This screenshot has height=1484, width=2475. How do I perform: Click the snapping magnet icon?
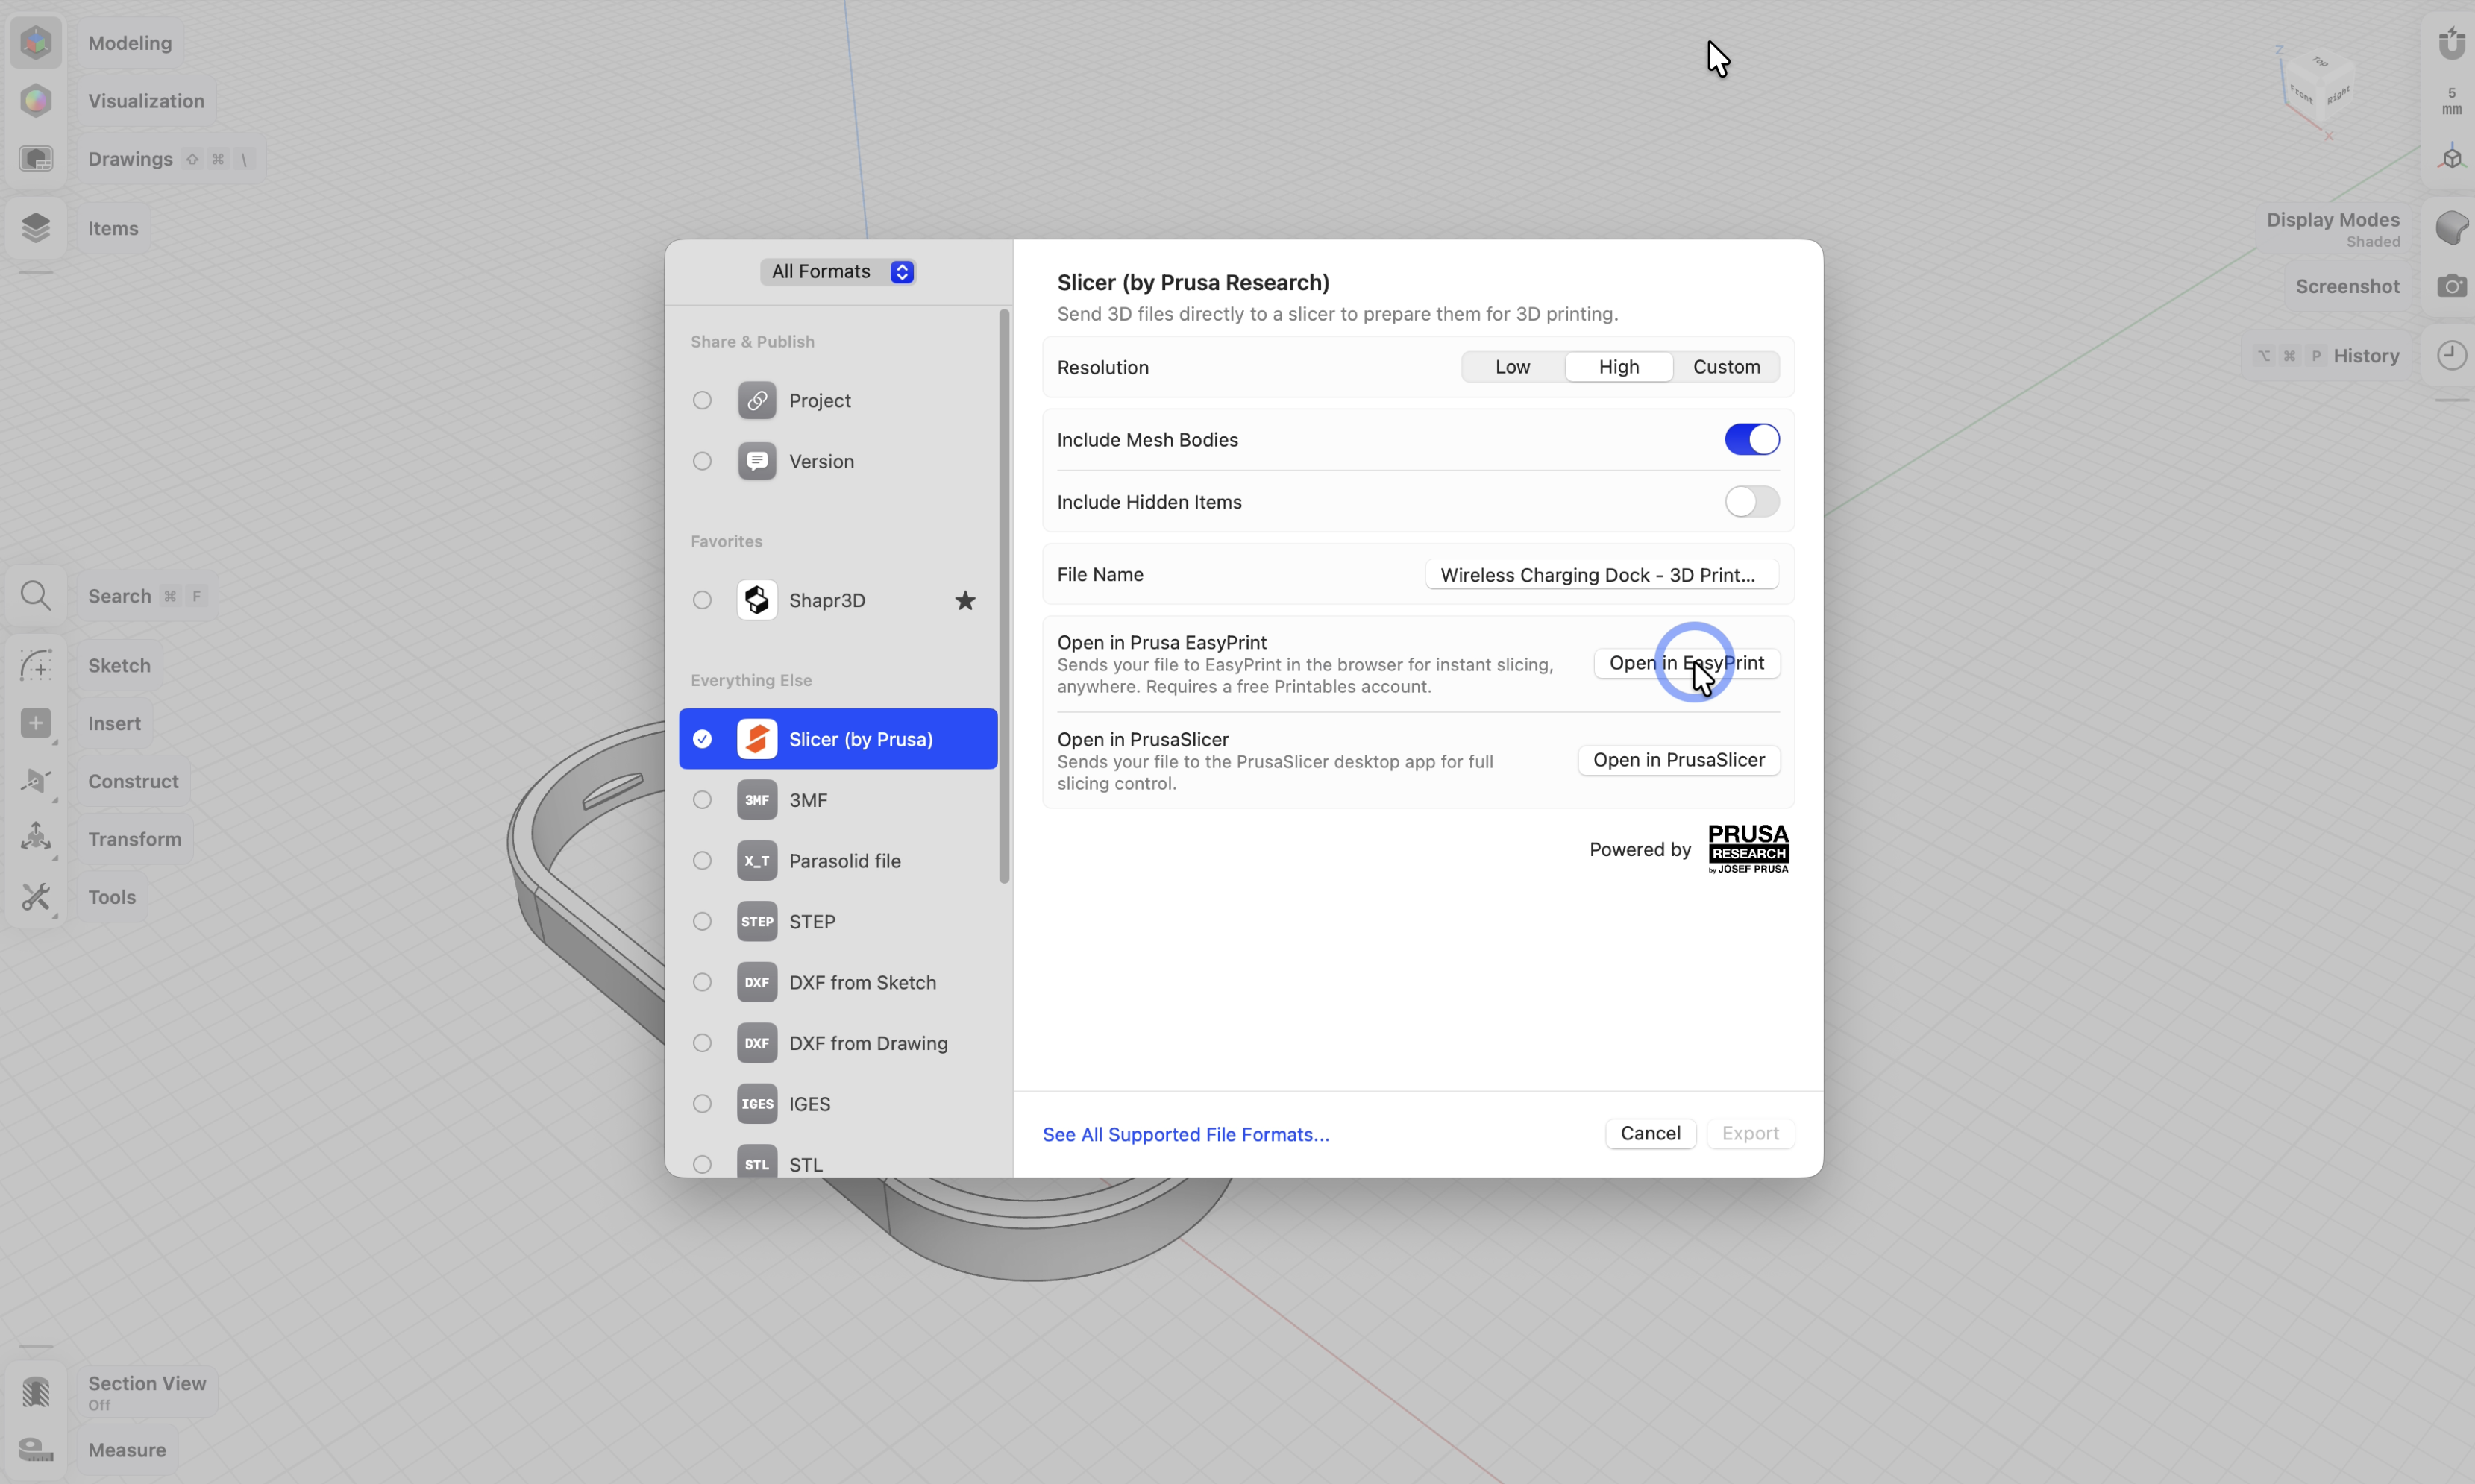[2452, 43]
